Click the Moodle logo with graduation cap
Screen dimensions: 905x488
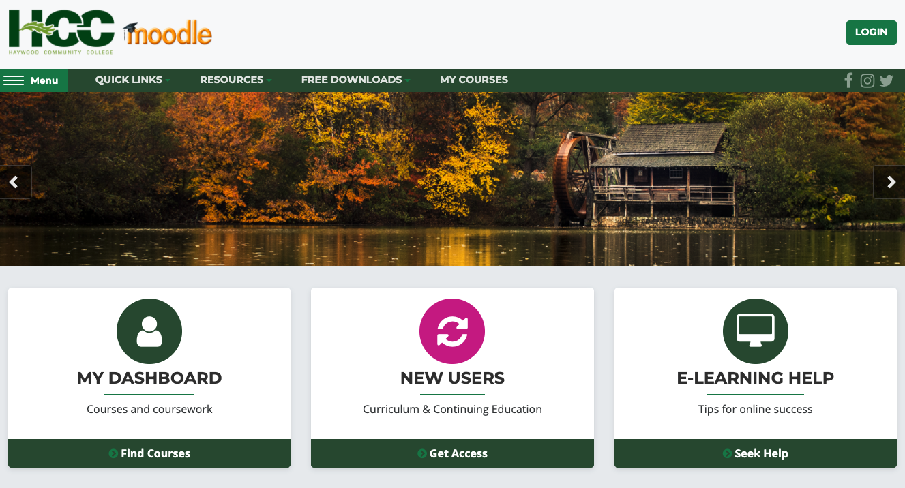[x=168, y=33]
